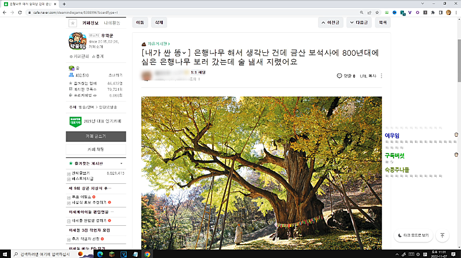Image resolution: width=461 pixels, height=258 pixels.
Task: Click the Windows Start button
Action: point(6,253)
